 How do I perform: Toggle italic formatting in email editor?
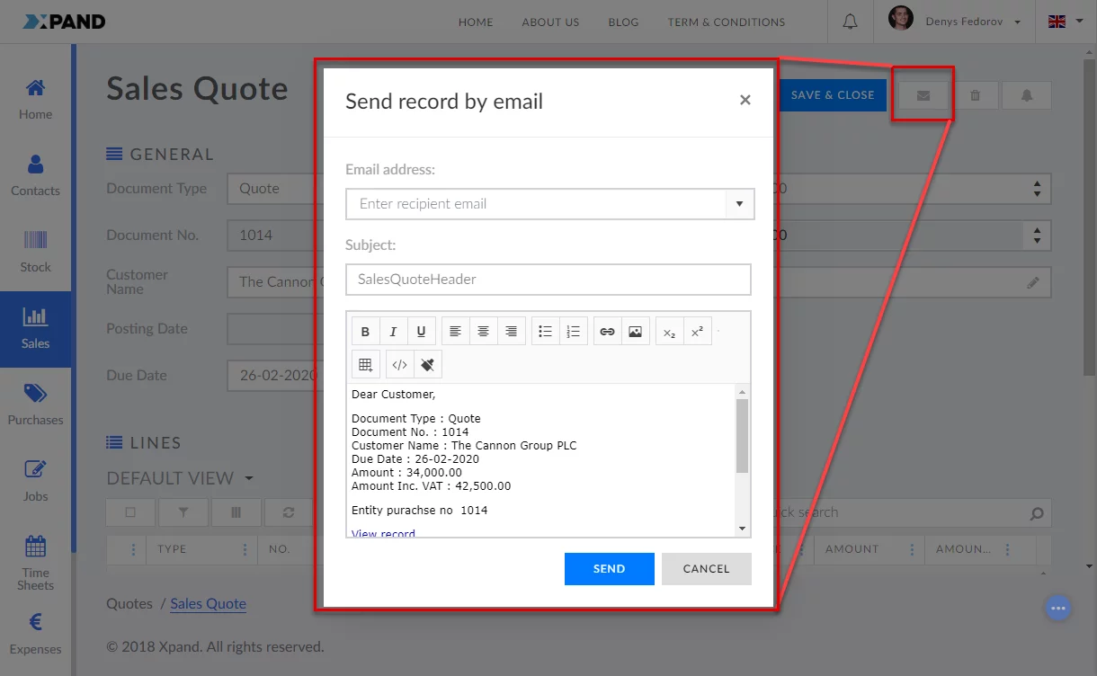coord(393,332)
